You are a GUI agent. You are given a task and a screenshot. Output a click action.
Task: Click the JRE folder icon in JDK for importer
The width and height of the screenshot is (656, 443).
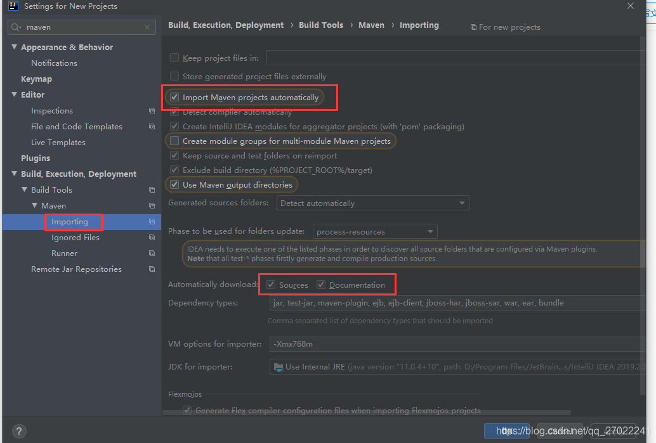[x=279, y=367]
